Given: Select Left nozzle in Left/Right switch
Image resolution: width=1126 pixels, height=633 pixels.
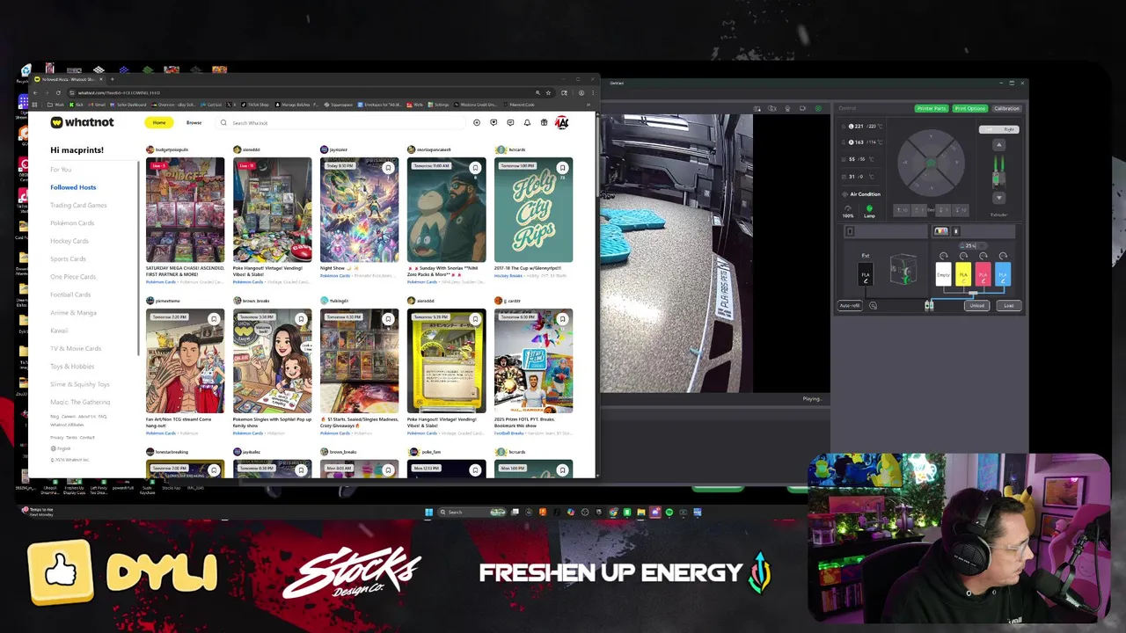Looking at the screenshot, I should [x=989, y=129].
